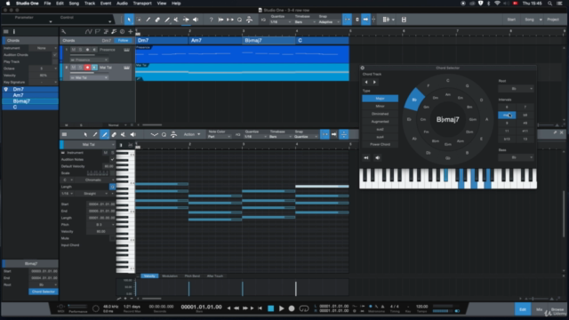Click the b9 interval button

[525, 115]
